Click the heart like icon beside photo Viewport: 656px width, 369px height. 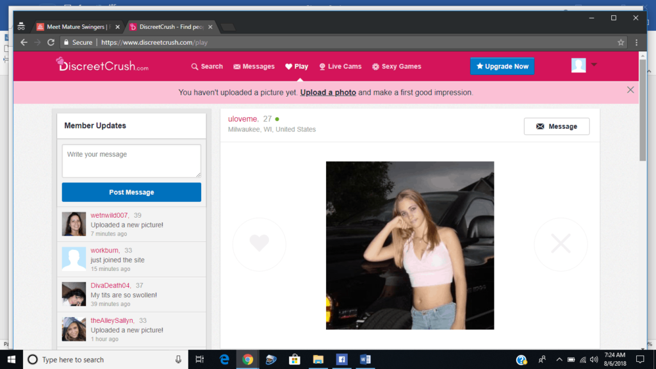259,244
